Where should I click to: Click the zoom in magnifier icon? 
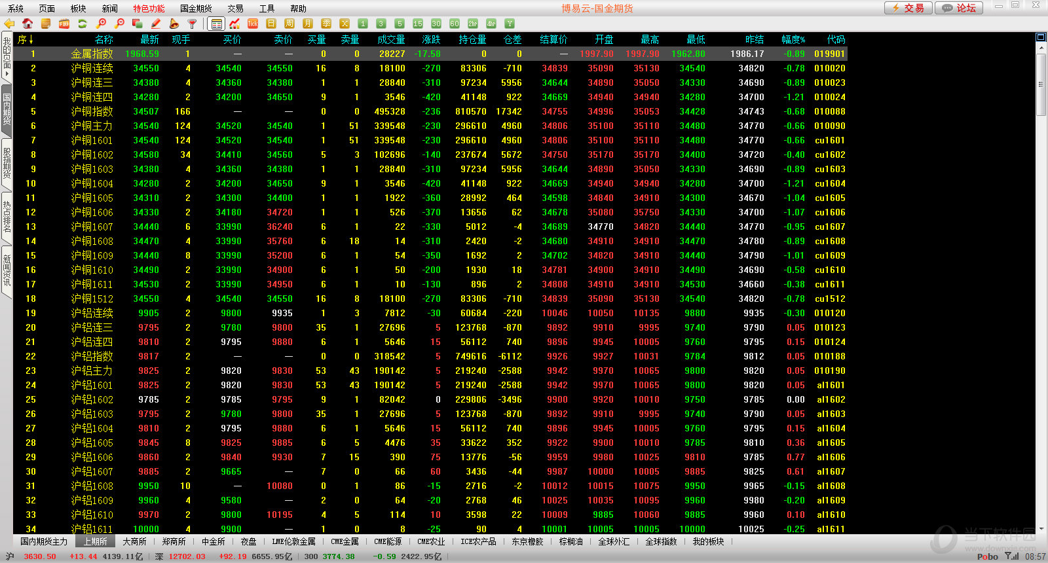point(101,24)
